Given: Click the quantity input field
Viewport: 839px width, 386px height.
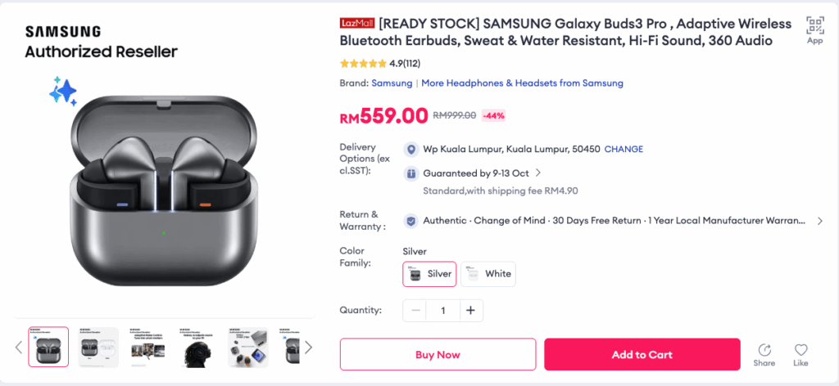Looking at the screenshot, I should [443, 311].
